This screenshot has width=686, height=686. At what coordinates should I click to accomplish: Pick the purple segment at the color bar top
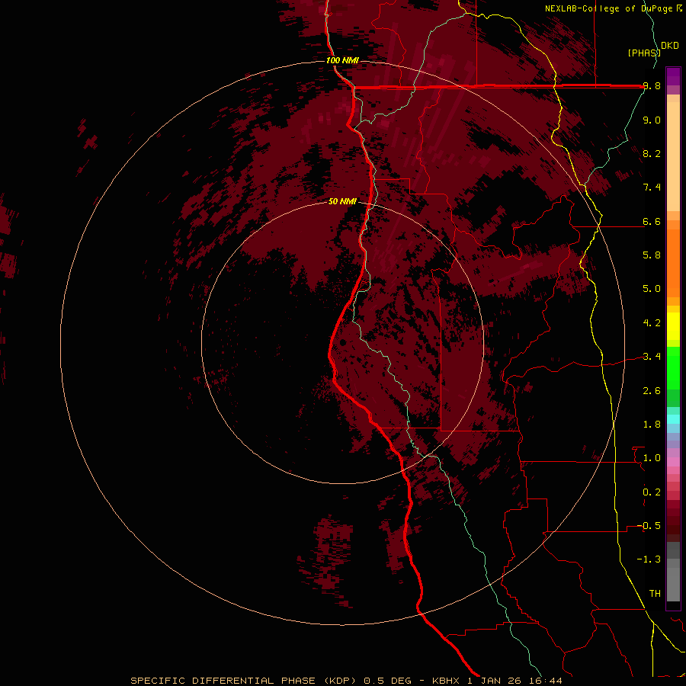click(x=673, y=76)
